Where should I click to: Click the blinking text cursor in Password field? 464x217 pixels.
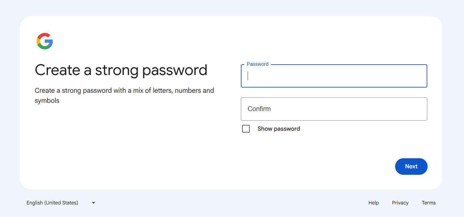[x=248, y=76]
